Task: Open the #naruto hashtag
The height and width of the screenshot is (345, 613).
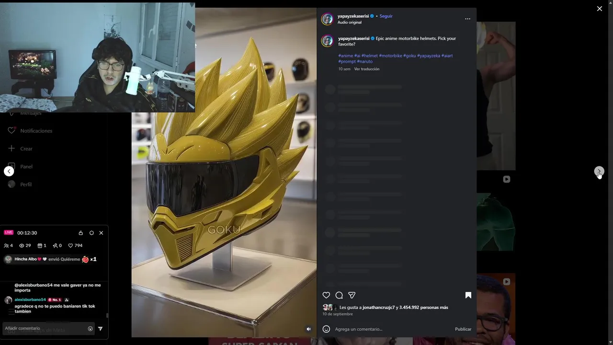Action: pyautogui.click(x=364, y=61)
